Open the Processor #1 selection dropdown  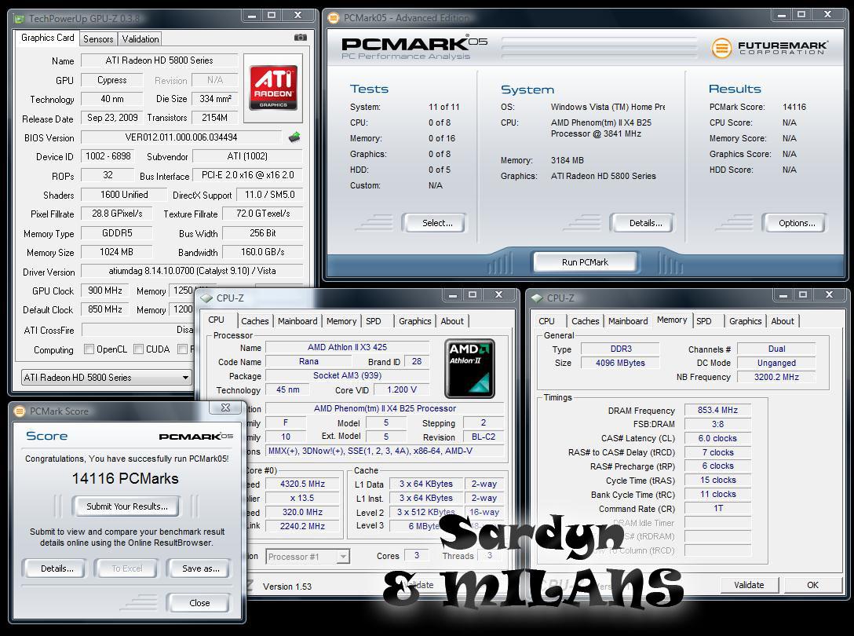[308, 557]
